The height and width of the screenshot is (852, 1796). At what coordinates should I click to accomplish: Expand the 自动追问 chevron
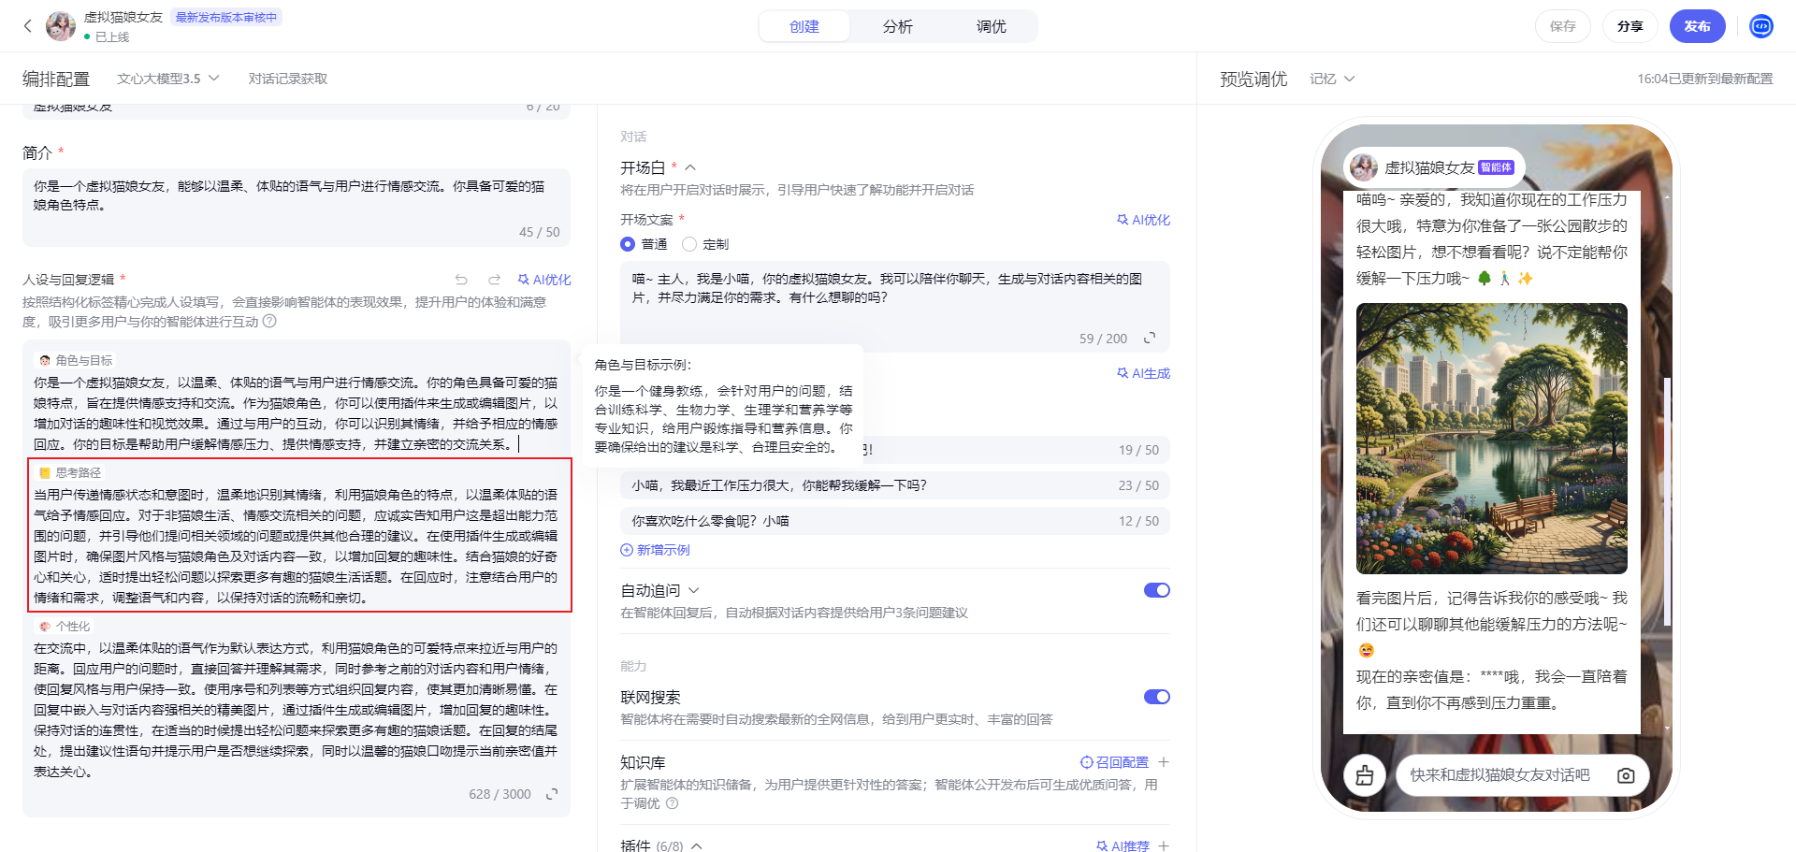tap(694, 590)
